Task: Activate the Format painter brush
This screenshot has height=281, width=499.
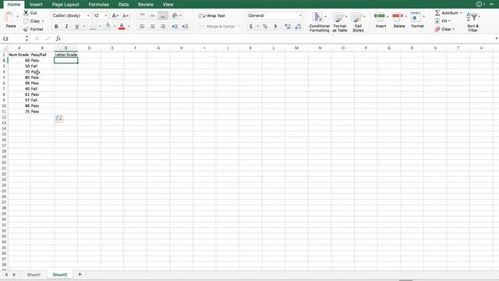Action: 26,30
